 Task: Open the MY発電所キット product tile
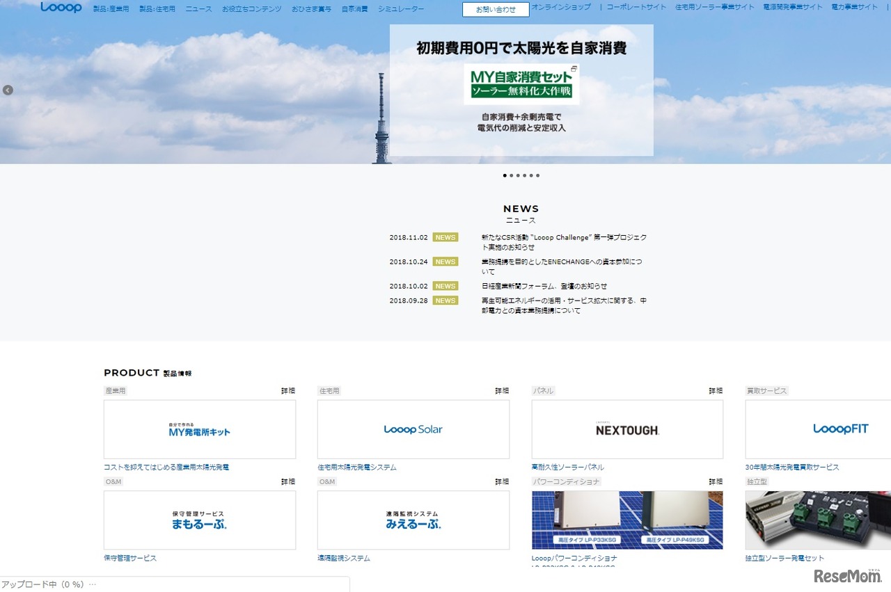tap(199, 429)
